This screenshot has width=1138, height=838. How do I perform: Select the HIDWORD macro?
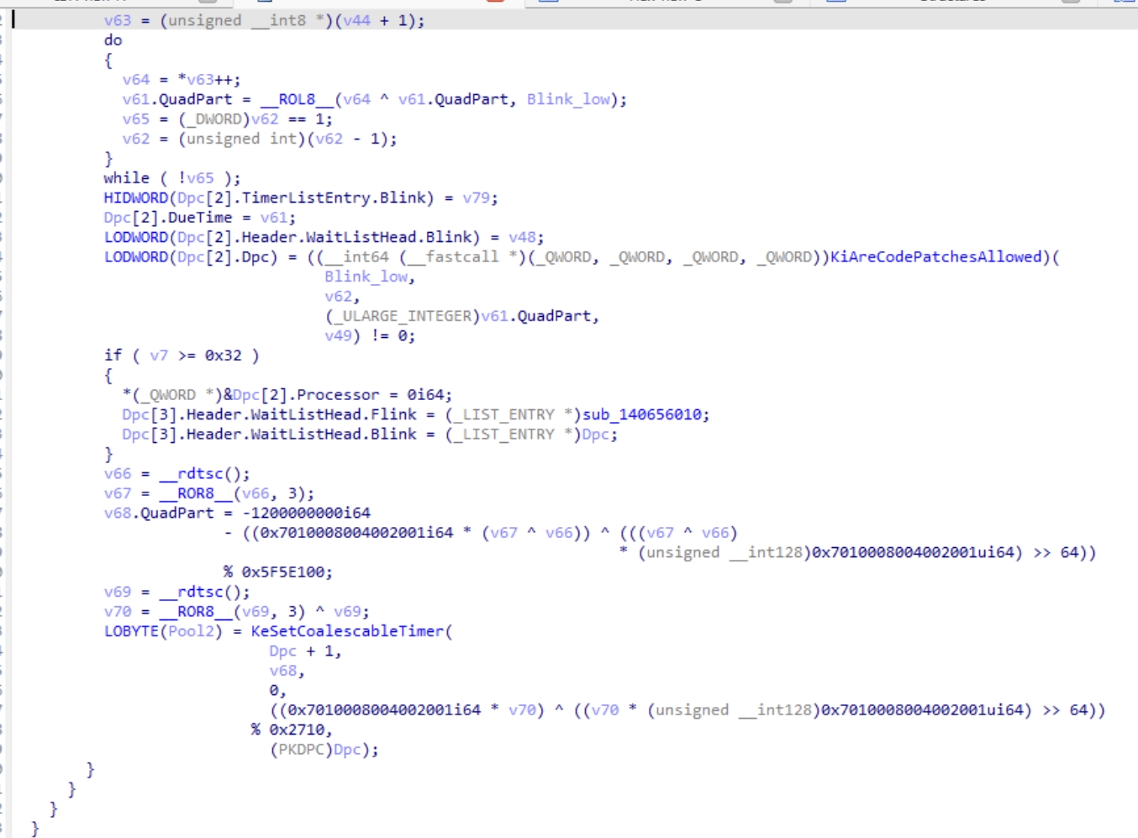tap(135, 198)
